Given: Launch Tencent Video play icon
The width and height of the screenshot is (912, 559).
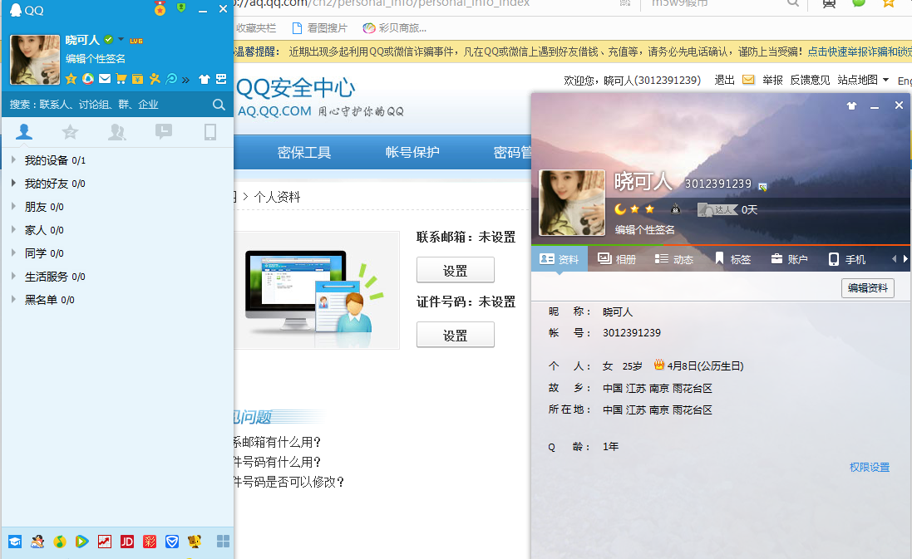Looking at the screenshot, I should click(82, 542).
